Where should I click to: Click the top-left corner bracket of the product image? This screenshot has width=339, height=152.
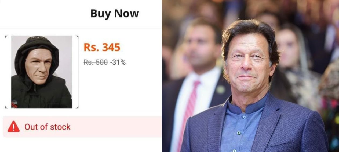pyautogui.click(x=6, y=37)
